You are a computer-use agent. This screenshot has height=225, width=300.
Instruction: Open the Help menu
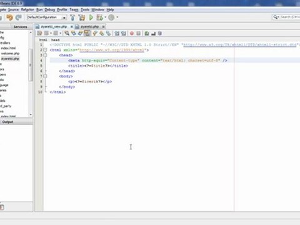pos(110,9)
